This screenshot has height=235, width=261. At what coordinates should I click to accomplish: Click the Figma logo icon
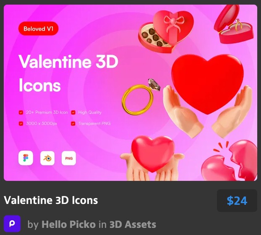click(x=26, y=158)
